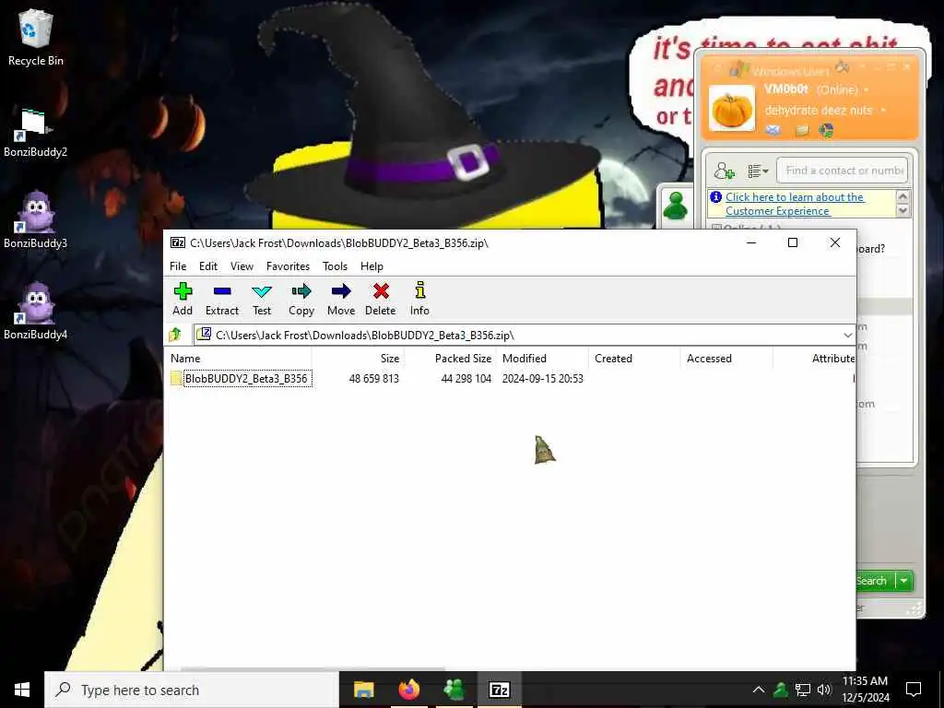This screenshot has height=708, width=944.
Task: Choose the Move toolbar button
Action: pos(341,299)
